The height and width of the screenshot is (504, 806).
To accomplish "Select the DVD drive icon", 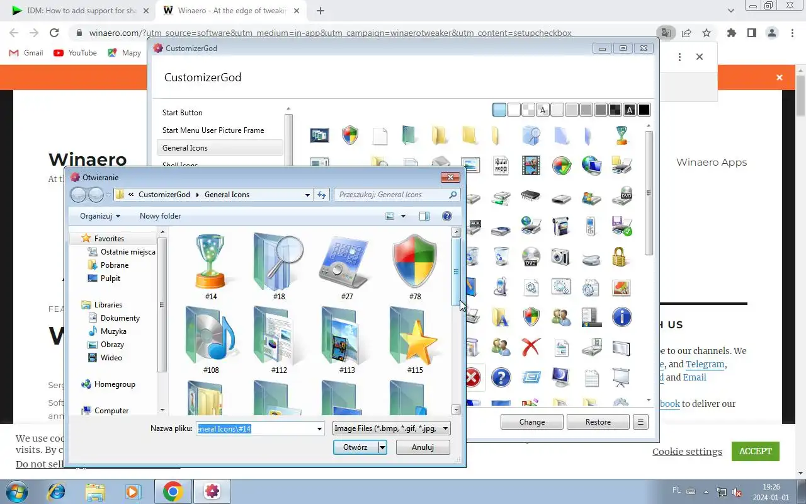I will (622, 197).
